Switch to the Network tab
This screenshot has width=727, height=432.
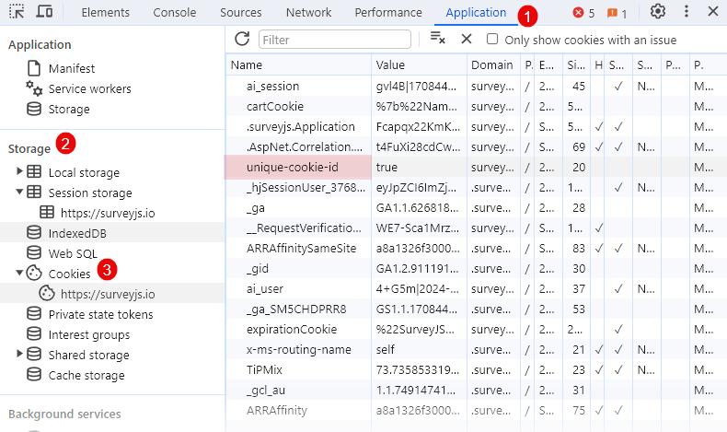pos(308,13)
